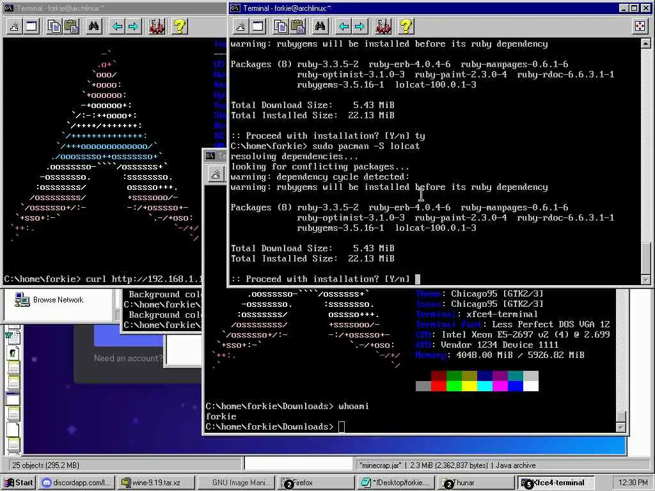Open Browse Network in Thunar sidebar

[x=49, y=300]
